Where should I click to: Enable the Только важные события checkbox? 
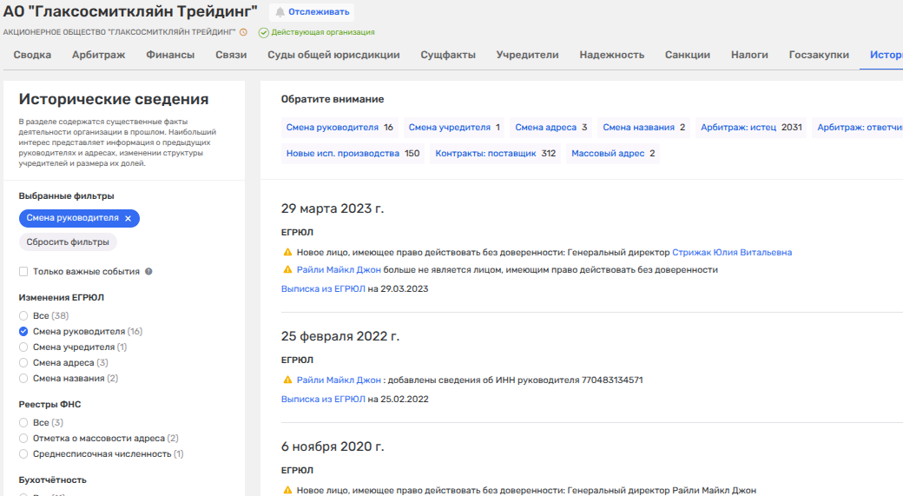pyautogui.click(x=24, y=272)
